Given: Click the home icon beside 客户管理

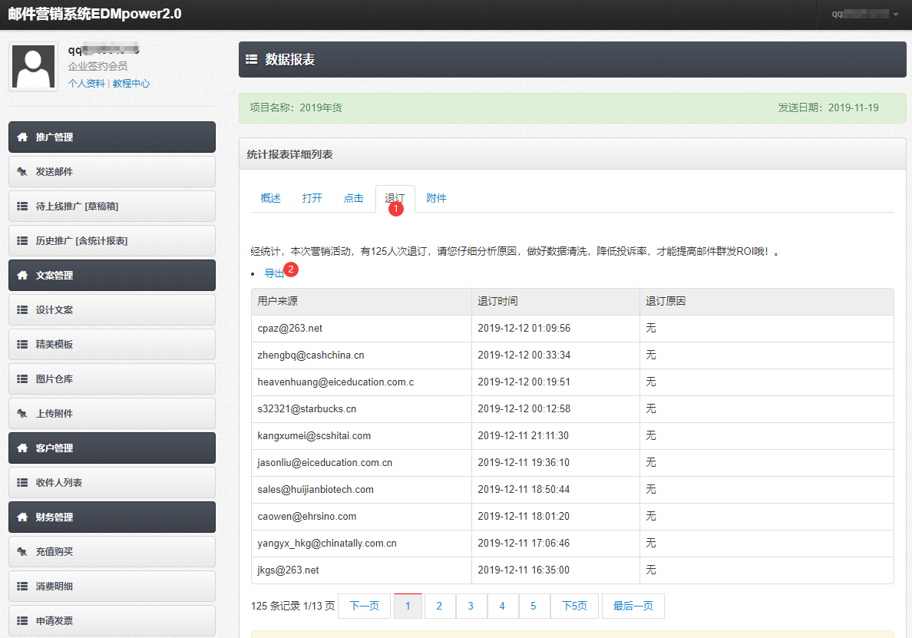Looking at the screenshot, I should click(x=22, y=448).
